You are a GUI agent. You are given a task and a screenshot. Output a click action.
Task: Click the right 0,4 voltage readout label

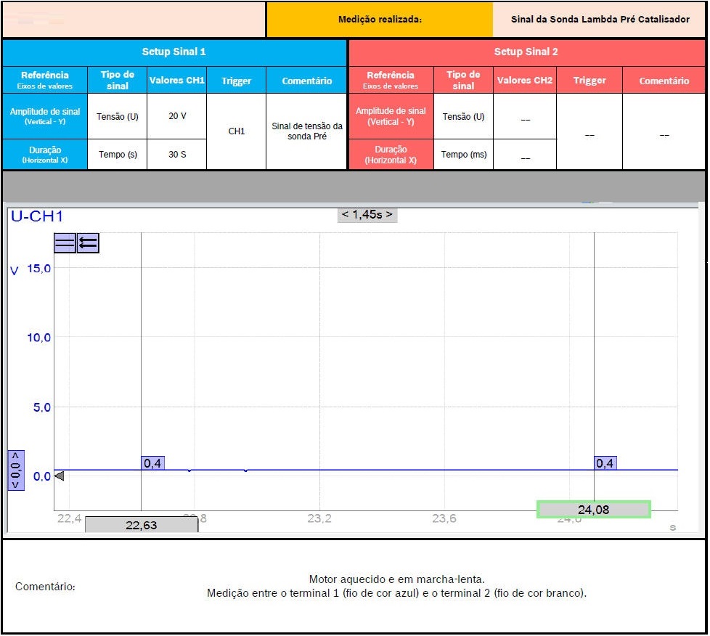click(605, 463)
